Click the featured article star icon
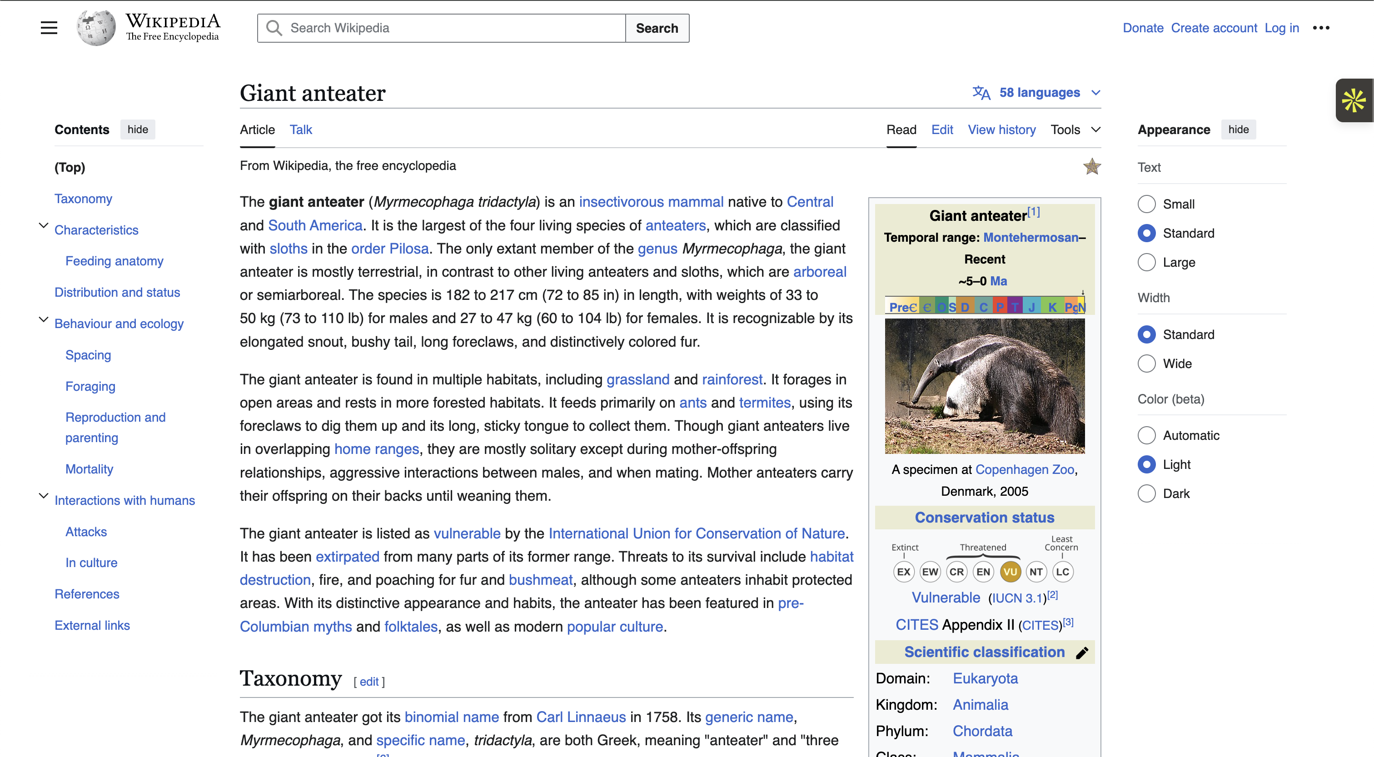 point(1091,166)
